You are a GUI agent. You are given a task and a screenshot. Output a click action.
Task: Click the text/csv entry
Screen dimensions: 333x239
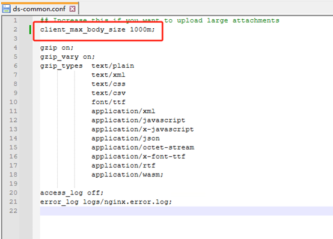pos(108,93)
